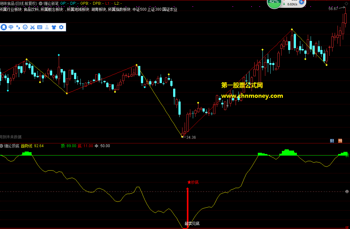Open the skin shirt icon
Screen dimensions: 350x229
point(54,27)
